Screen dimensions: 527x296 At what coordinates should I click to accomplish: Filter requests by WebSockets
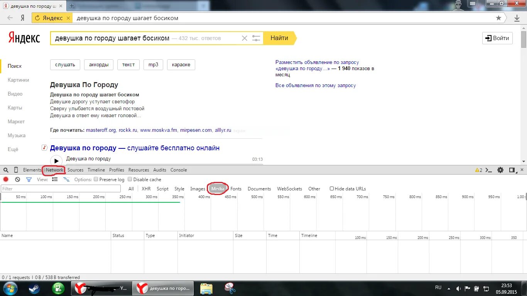[x=290, y=189]
